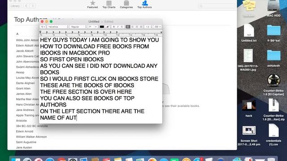
Task: Select the Top Authors tab in iBooks
Action: (144, 4)
